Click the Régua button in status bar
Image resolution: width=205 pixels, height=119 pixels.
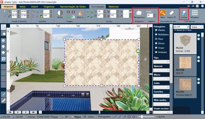pyautogui.click(x=77, y=117)
